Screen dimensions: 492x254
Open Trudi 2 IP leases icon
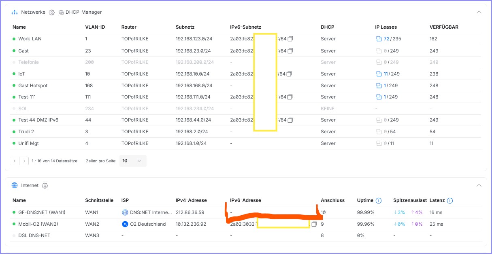(379, 132)
